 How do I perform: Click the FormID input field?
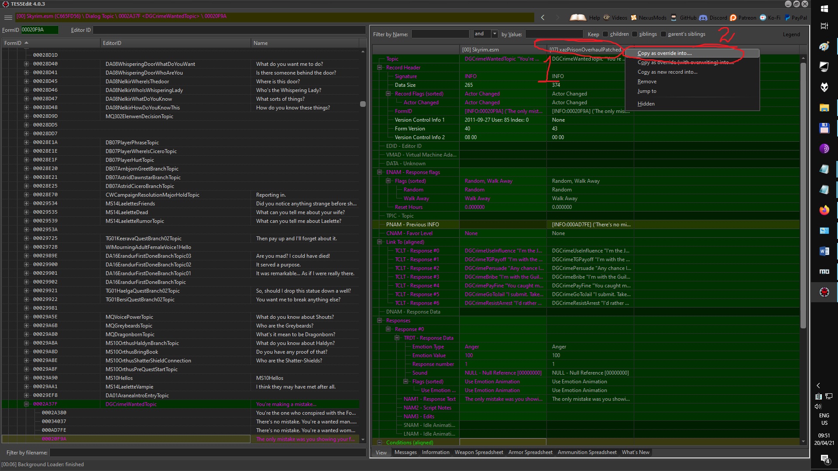[40, 30]
